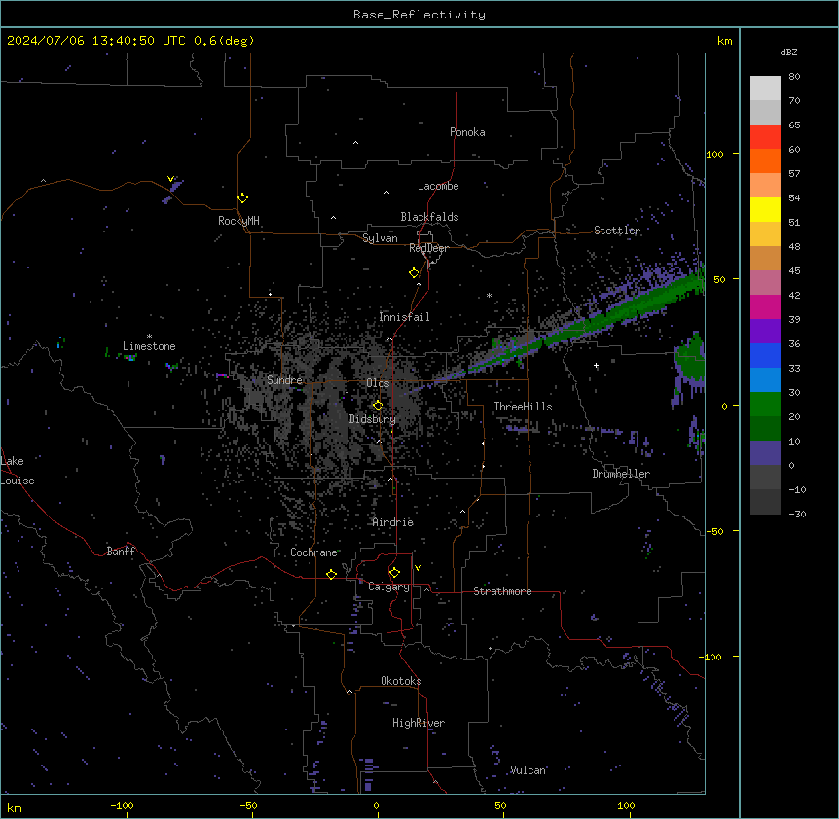Select the yellow 51-54 dBZ legend swatch
Image resolution: width=839 pixels, height=819 pixels.
click(x=765, y=209)
